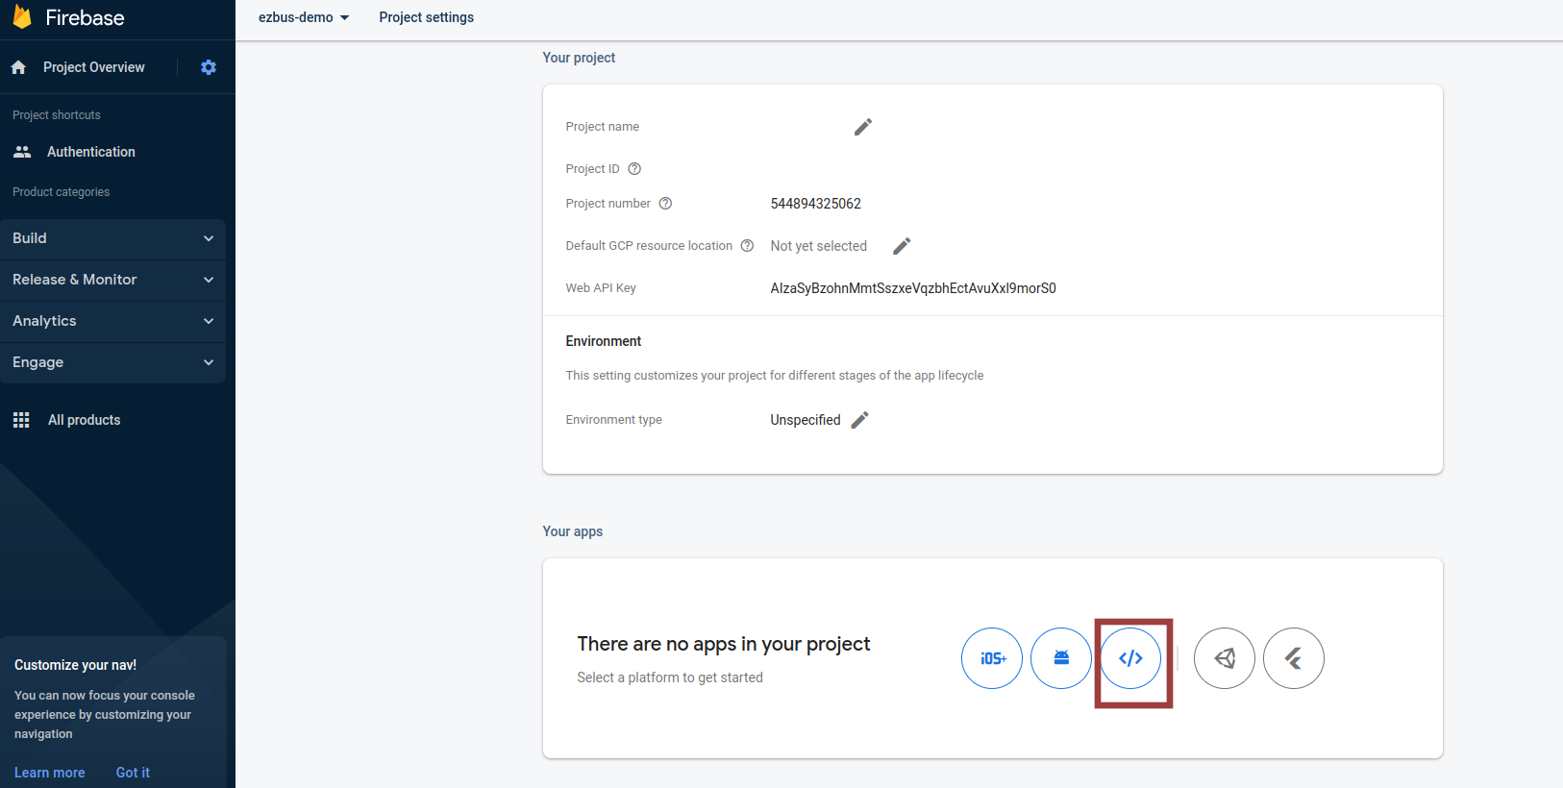Image resolution: width=1563 pixels, height=788 pixels.
Task: Click the project number 544894325062
Action: [816, 204]
